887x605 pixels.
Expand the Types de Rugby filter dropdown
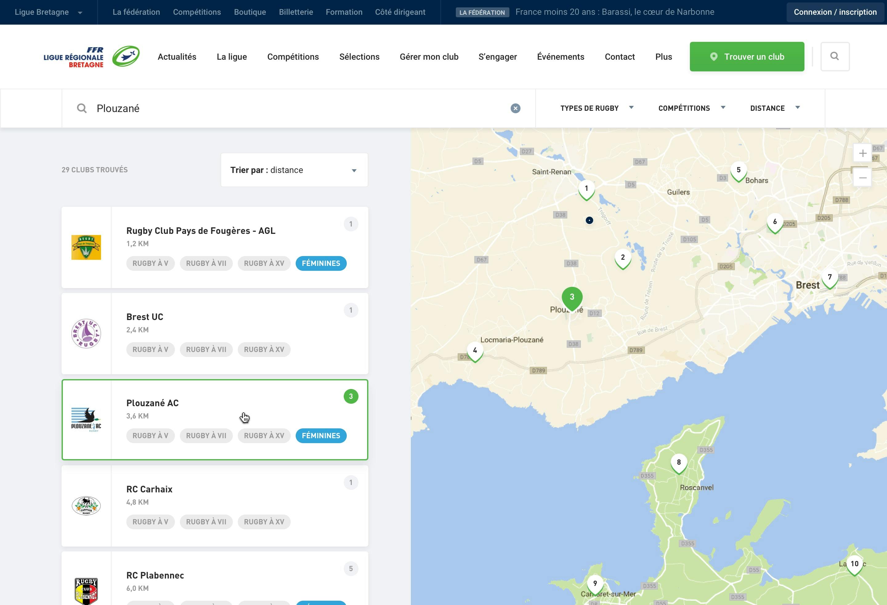pyautogui.click(x=596, y=108)
